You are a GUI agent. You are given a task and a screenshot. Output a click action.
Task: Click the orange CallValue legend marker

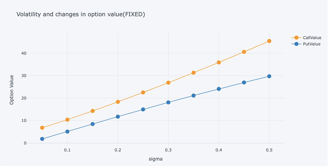tap(296, 38)
